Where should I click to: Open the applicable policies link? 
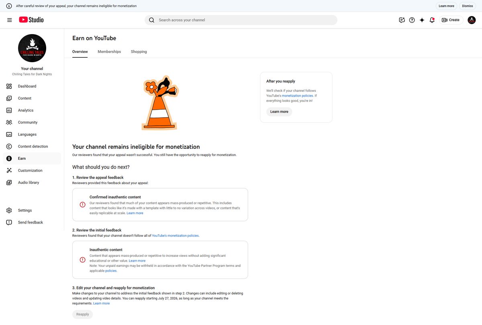tap(111, 271)
